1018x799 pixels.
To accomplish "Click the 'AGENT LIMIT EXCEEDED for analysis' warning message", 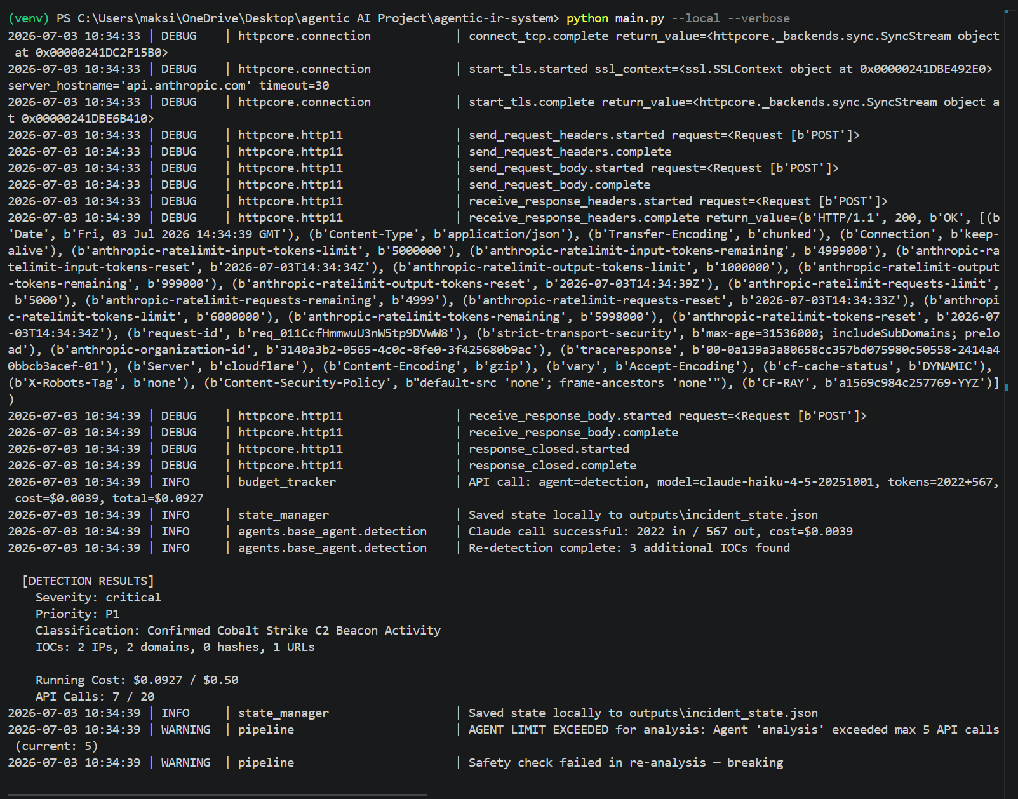I will [x=585, y=730].
